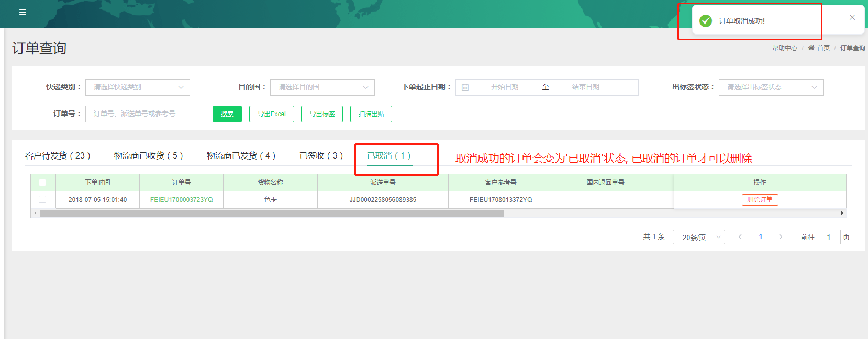The image size is (868, 339).
Task: Click the 色卡 goods name cell
Action: click(271, 200)
